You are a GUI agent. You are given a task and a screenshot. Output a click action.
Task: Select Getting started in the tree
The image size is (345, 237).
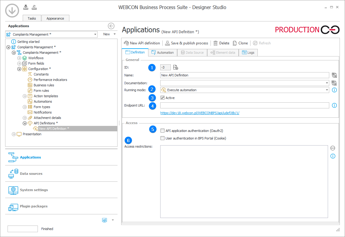(x=28, y=42)
